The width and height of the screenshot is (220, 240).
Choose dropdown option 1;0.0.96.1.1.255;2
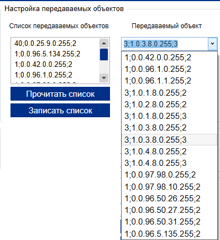[169, 81]
